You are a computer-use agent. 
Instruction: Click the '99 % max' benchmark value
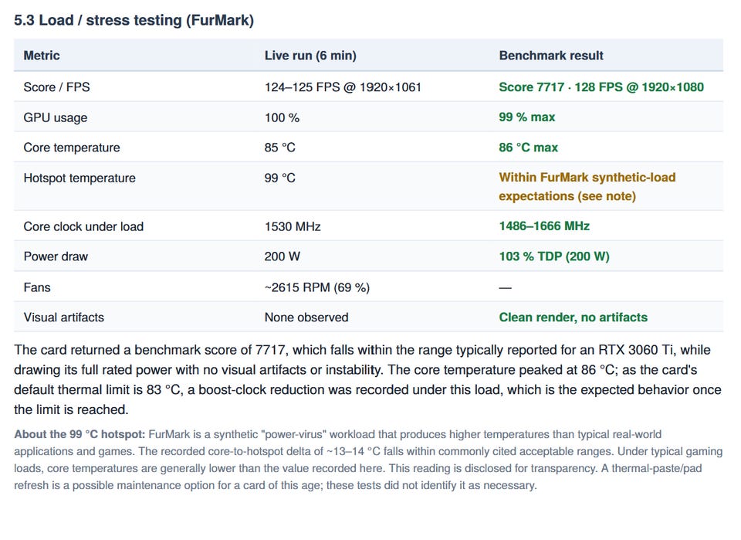[x=527, y=117]
